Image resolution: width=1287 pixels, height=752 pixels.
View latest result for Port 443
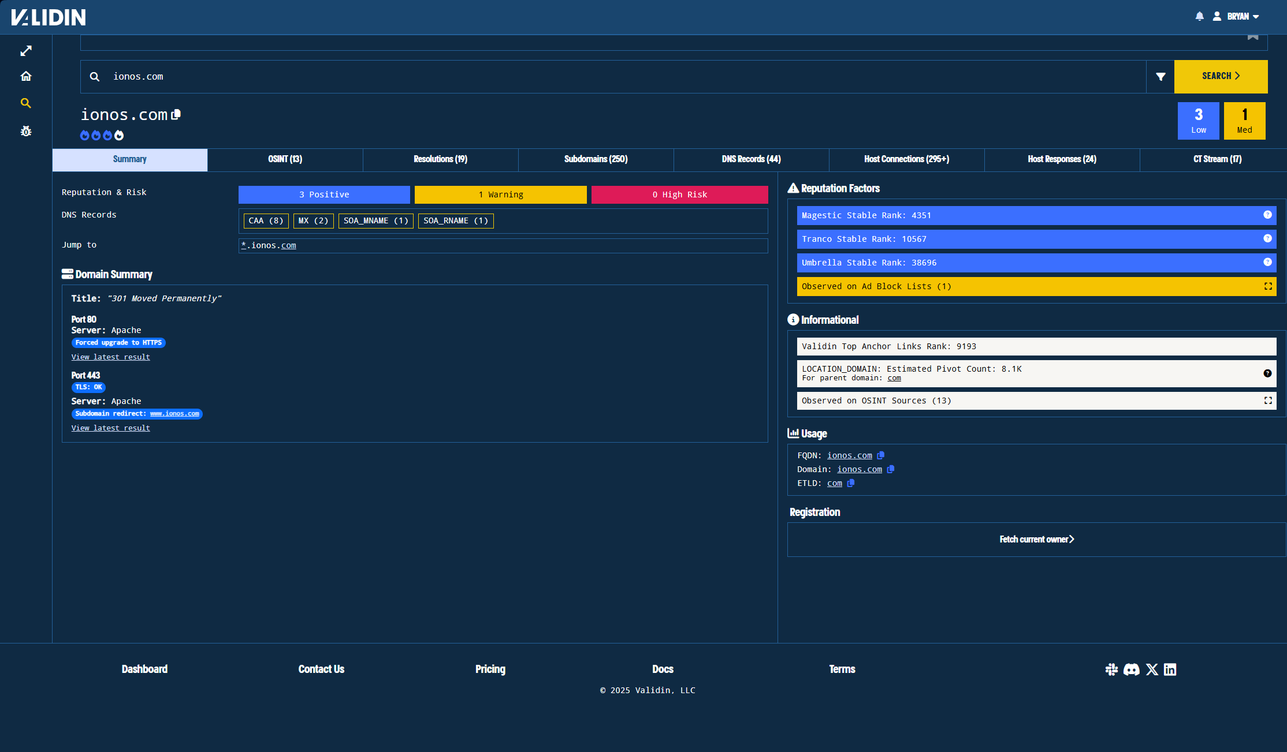[111, 428]
